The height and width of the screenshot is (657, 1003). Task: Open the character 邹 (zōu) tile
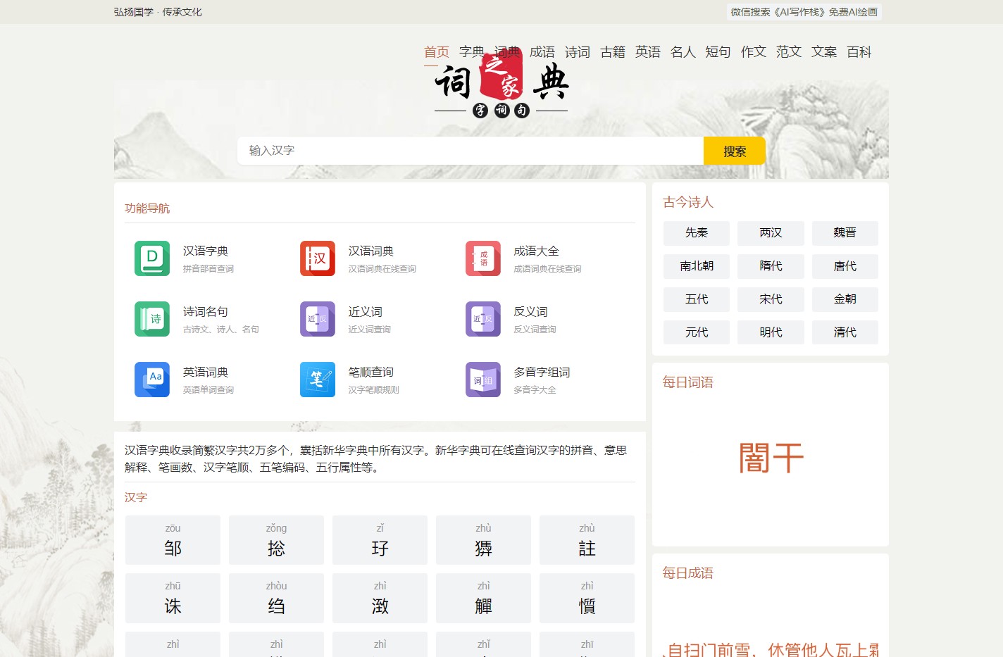click(173, 540)
